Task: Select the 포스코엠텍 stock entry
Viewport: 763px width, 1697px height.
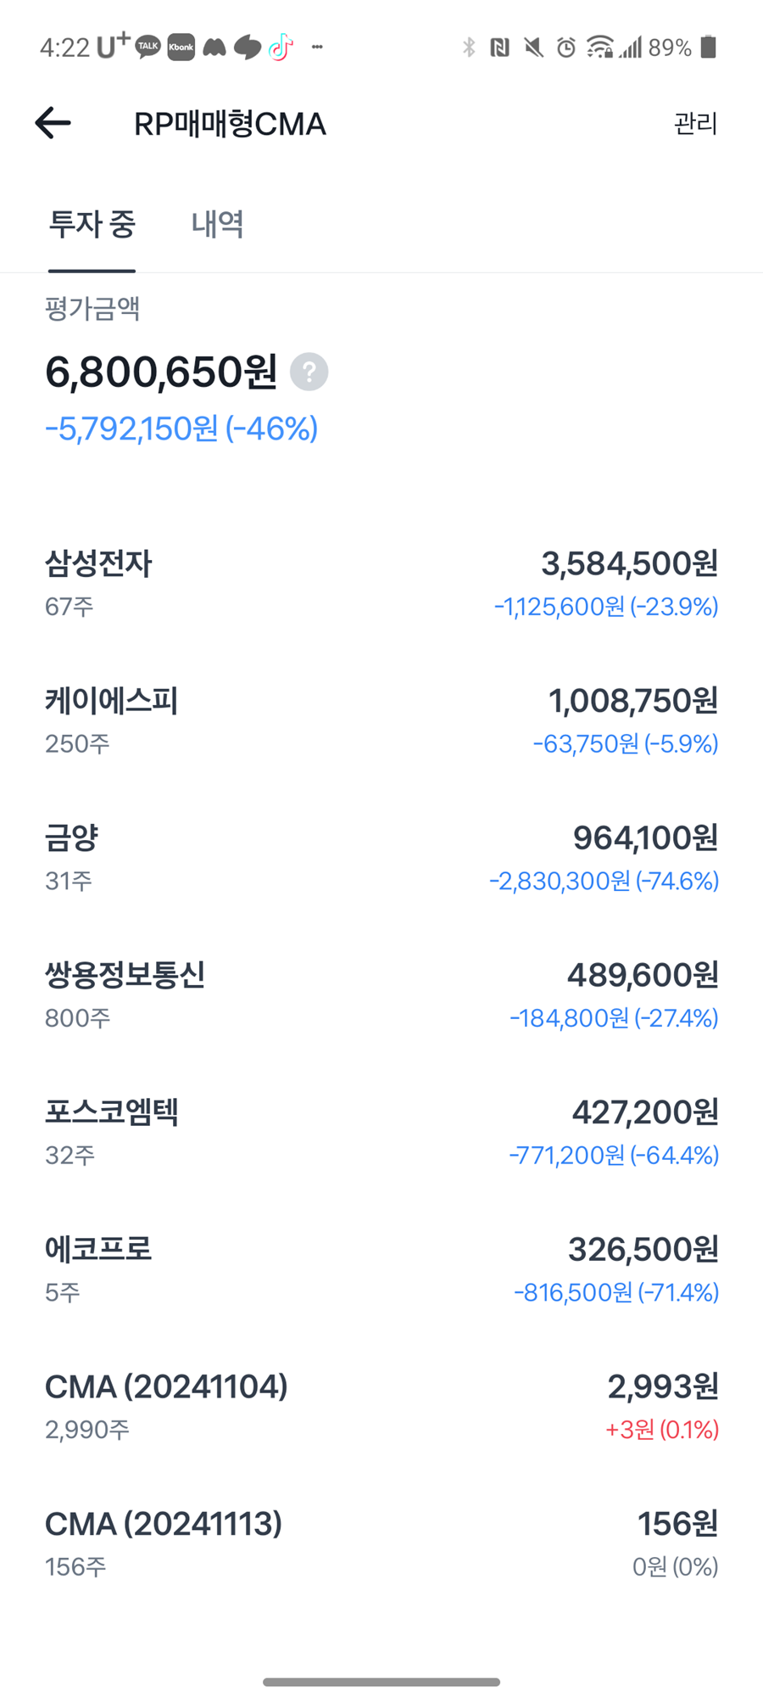Action: (x=381, y=1132)
